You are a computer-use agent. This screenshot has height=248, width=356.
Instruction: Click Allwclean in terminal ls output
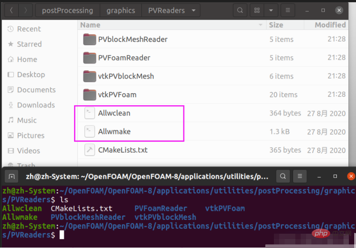point(22,208)
